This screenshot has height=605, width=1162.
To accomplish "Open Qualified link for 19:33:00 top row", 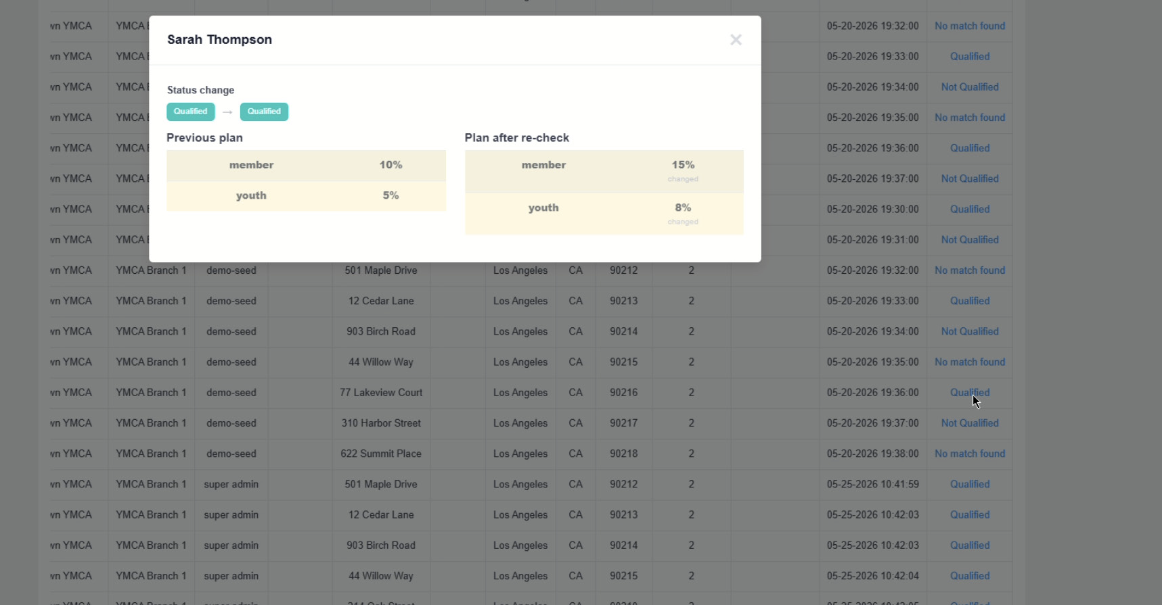I will 970,56.
